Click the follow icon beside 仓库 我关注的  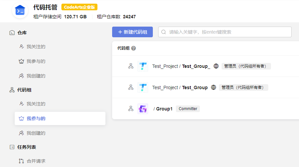21,47
